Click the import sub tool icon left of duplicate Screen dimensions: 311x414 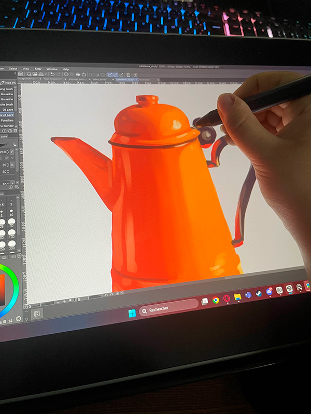point(4,131)
